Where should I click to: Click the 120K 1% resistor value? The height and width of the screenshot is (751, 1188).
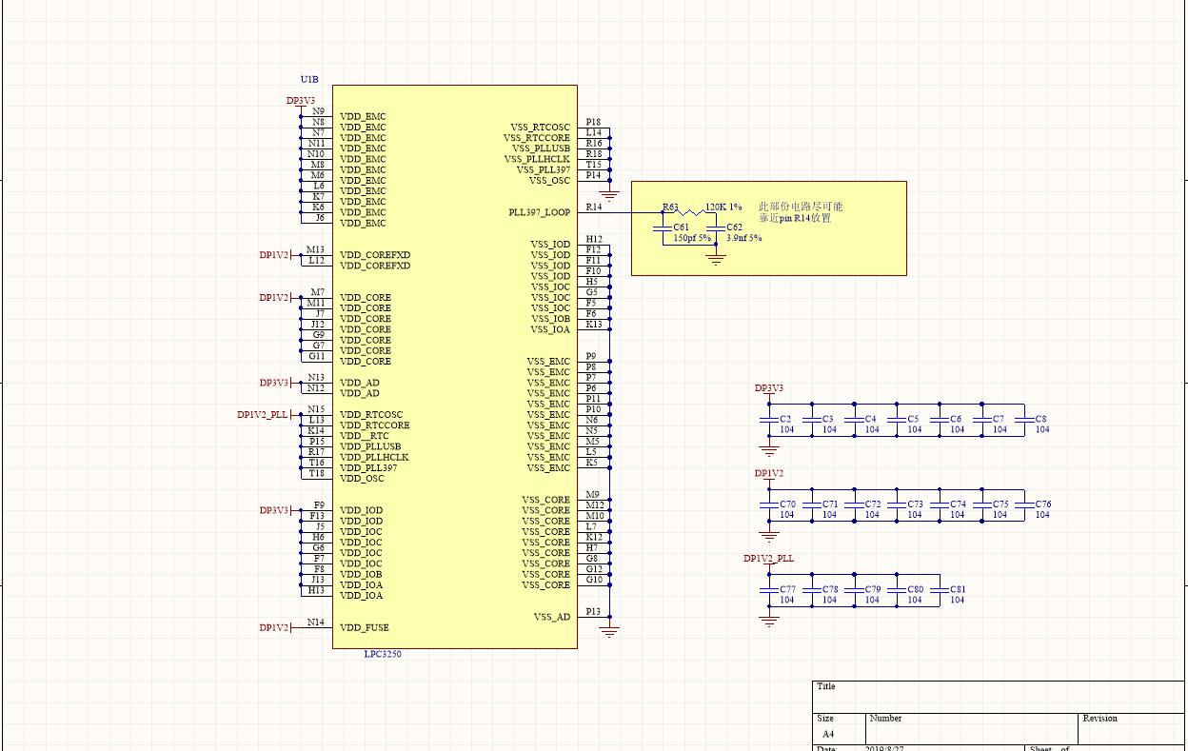[723, 207]
